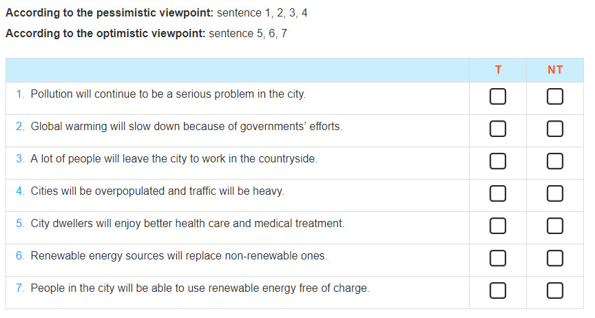Click the pessimistic viewpoint instruction line
The image size is (595, 318).
[156, 13]
